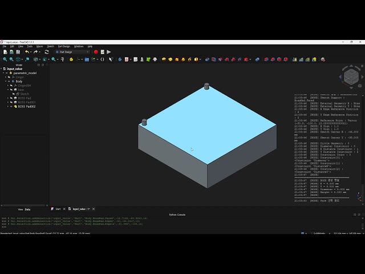Click the Thickness tool icon
Screen dimensions: 365x274
click(x=286, y=59)
